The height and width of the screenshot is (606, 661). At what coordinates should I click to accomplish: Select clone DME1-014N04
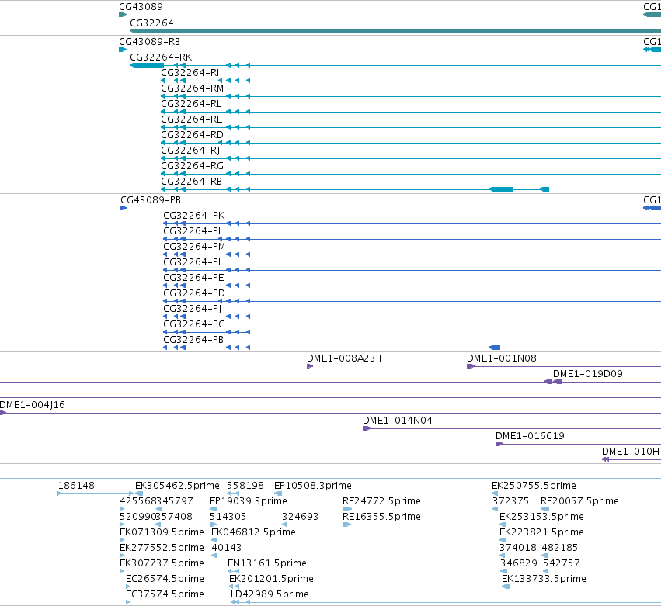398,421
